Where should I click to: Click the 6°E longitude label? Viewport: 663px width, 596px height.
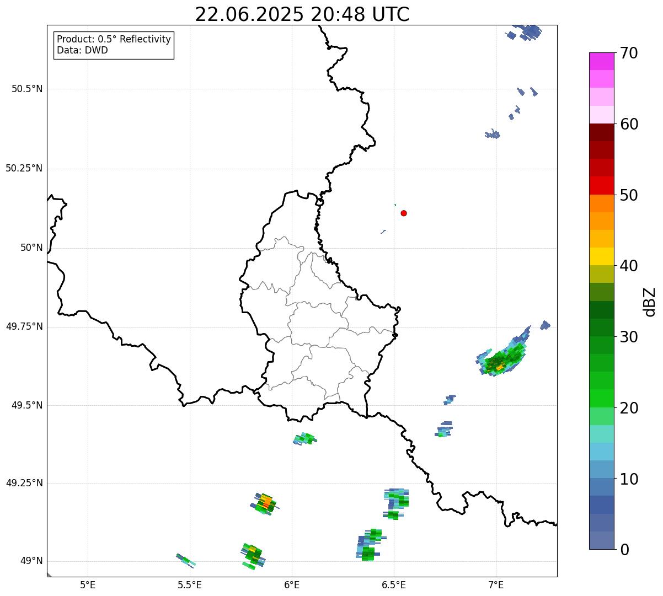[292, 584]
